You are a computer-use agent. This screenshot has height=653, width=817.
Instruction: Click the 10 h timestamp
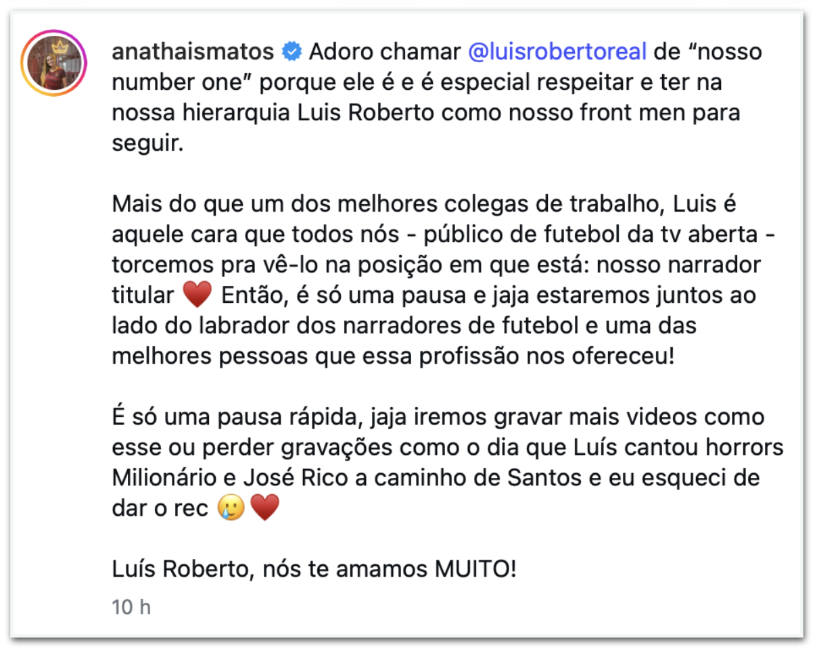pyautogui.click(x=131, y=607)
